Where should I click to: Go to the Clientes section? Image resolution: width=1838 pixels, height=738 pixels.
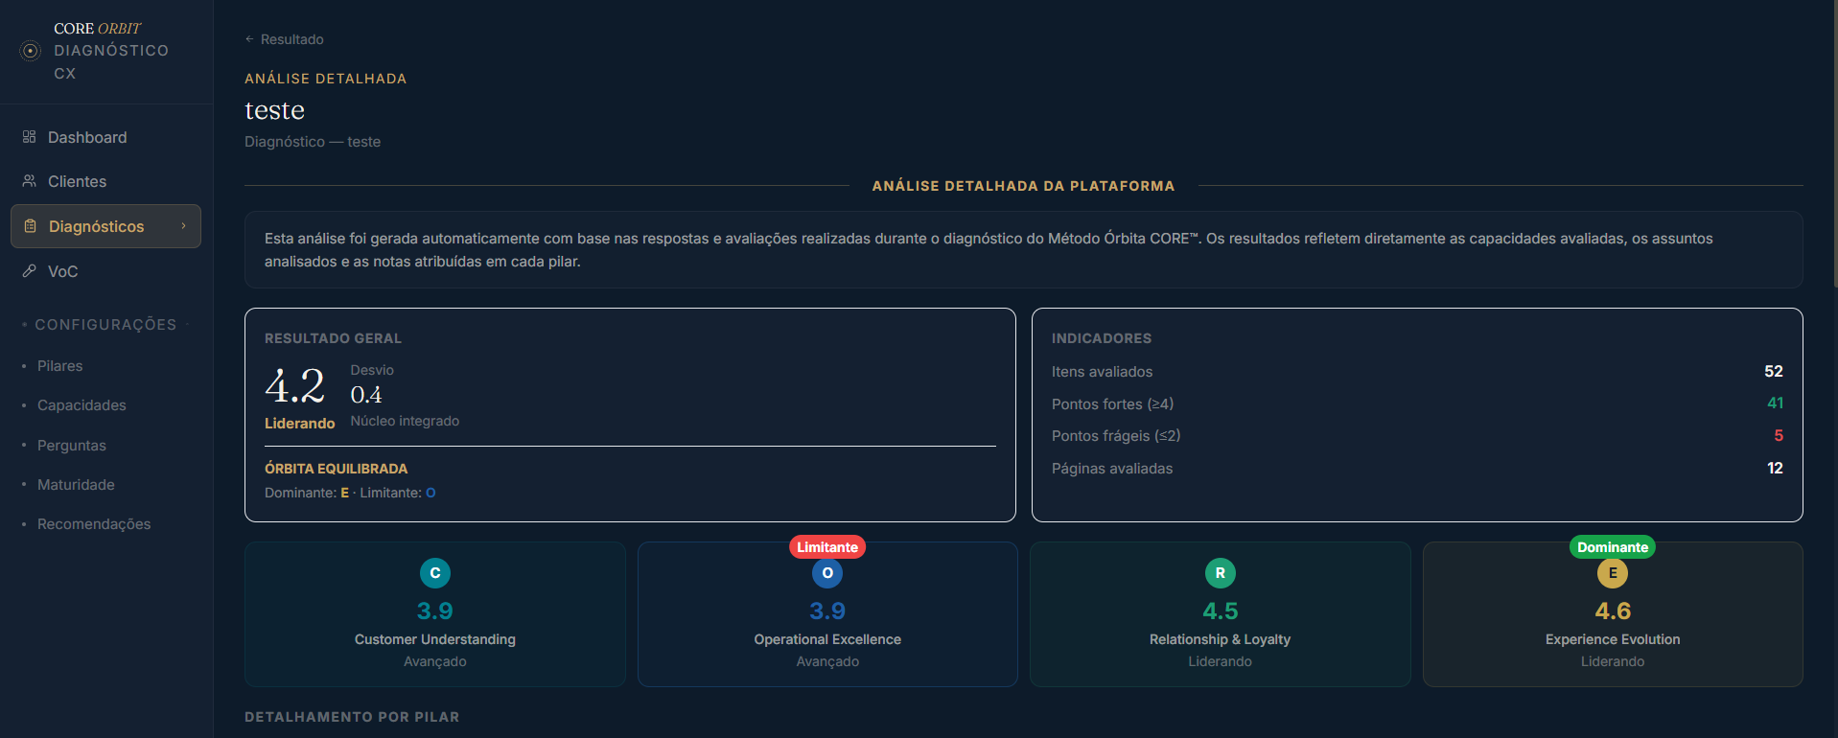(105, 181)
